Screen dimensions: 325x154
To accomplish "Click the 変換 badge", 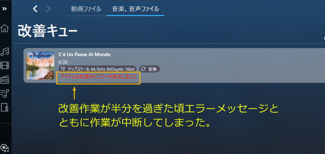I will [149, 69].
